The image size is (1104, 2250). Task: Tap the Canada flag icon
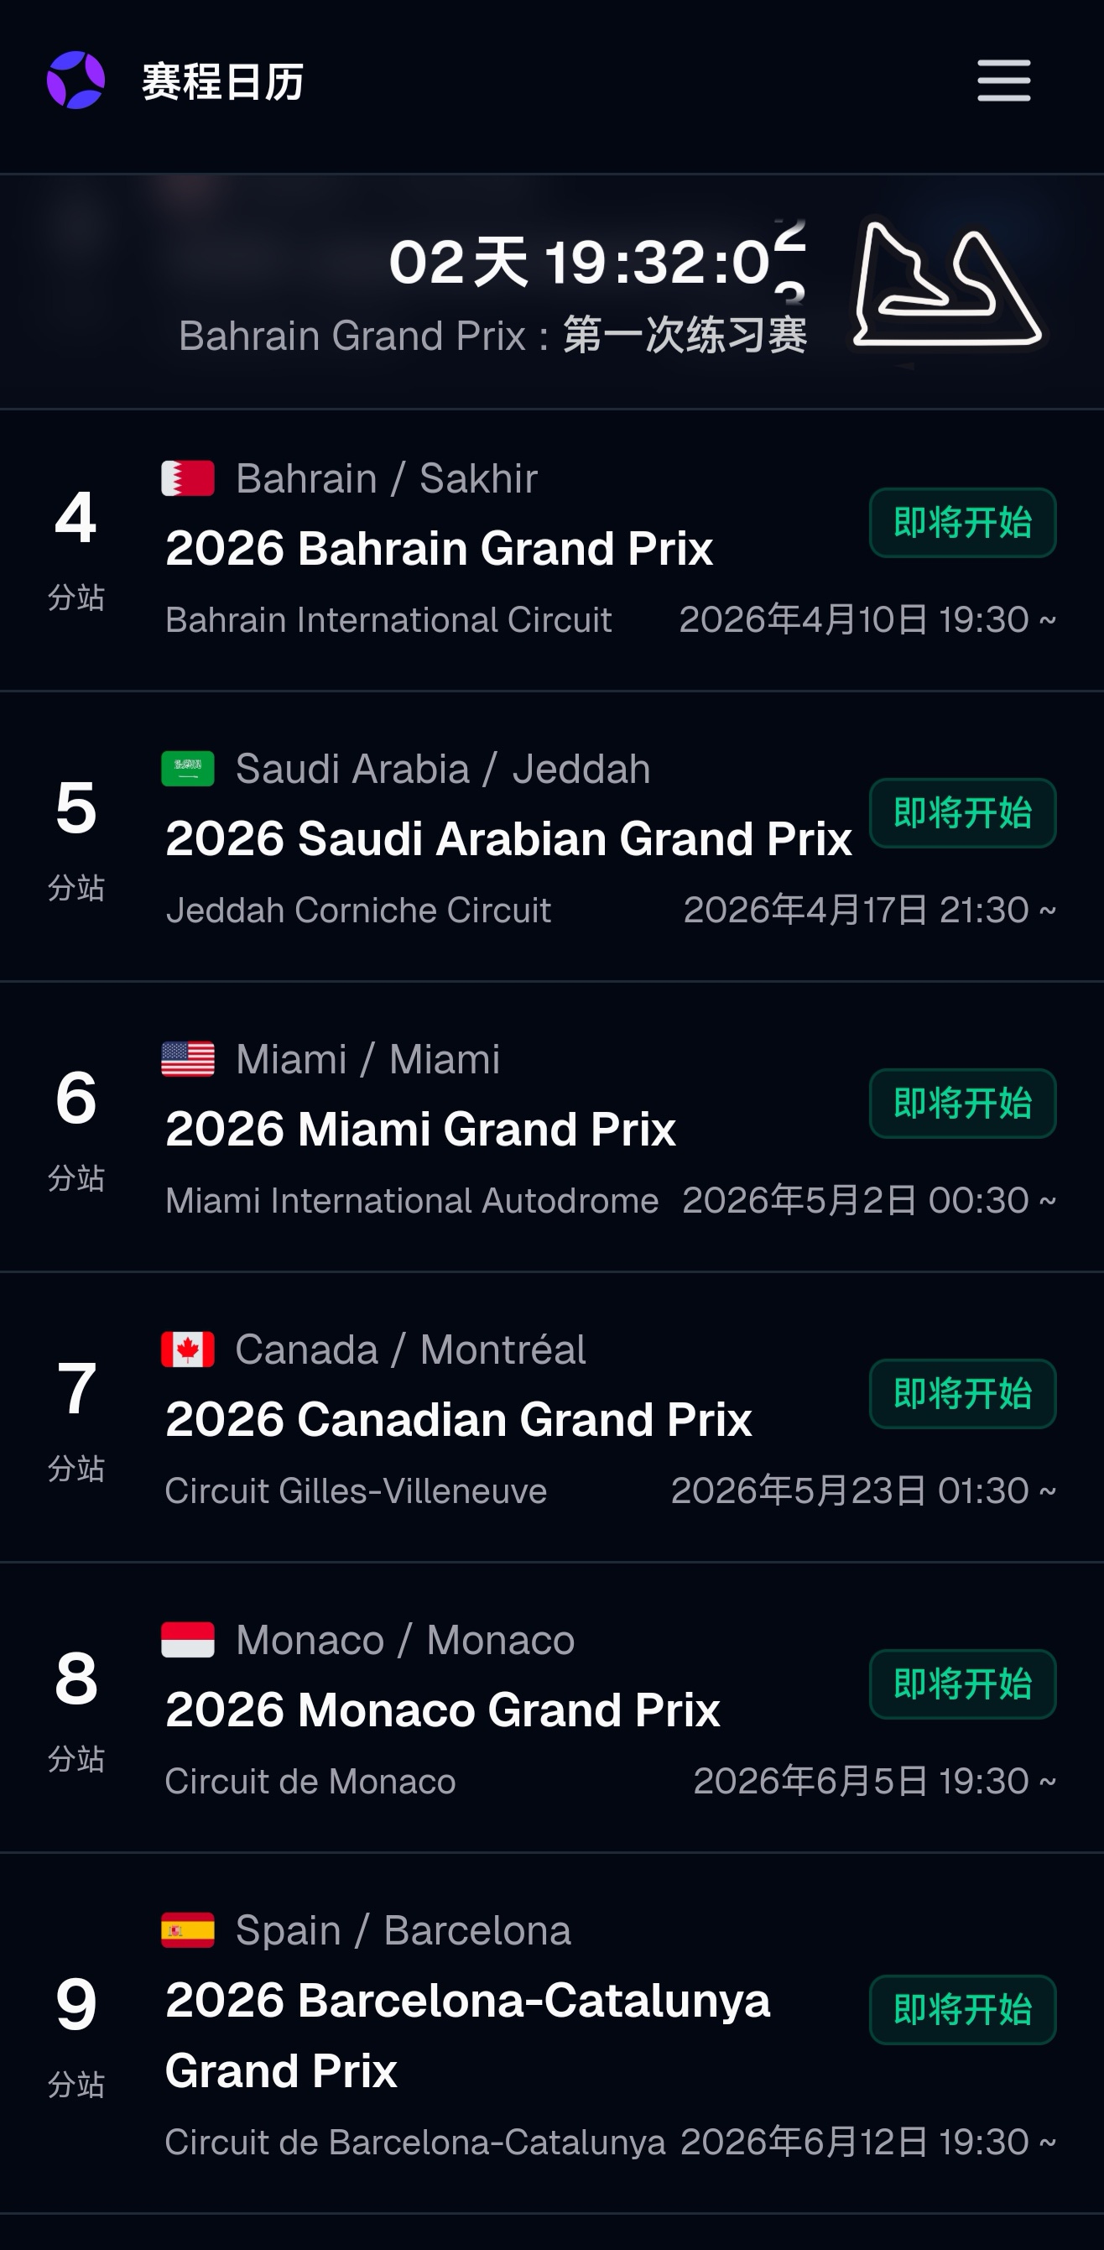pyautogui.click(x=188, y=1349)
